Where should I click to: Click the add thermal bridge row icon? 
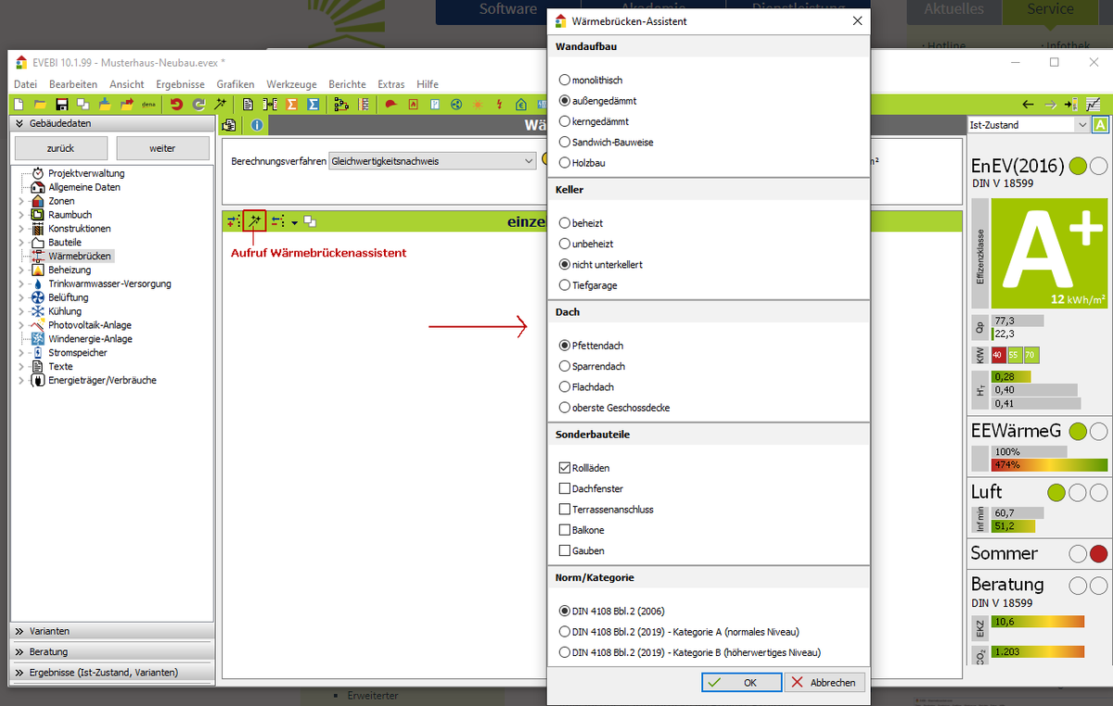pyautogui.click(x=233, y=221)
